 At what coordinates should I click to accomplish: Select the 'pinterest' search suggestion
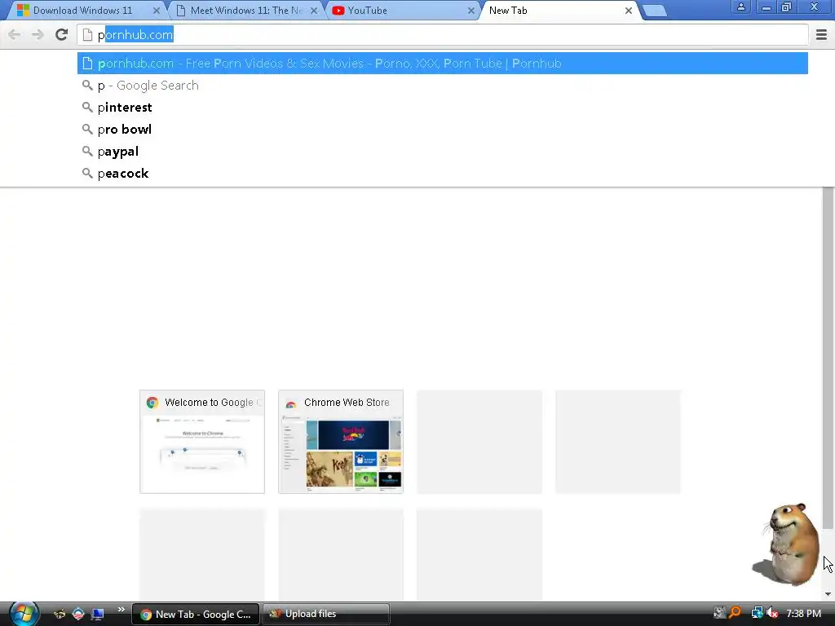(443, 108)
